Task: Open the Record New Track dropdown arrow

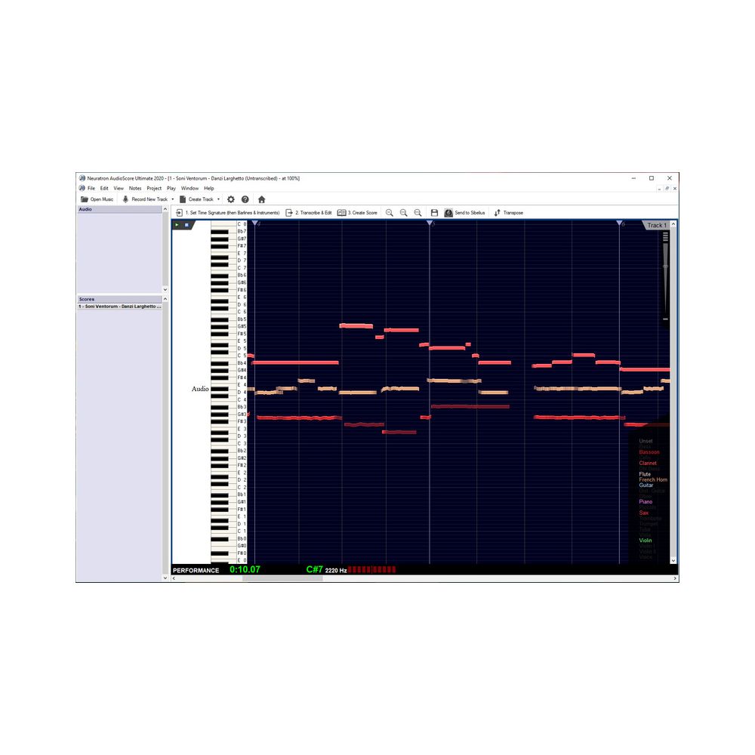Action: coord(171,199)
